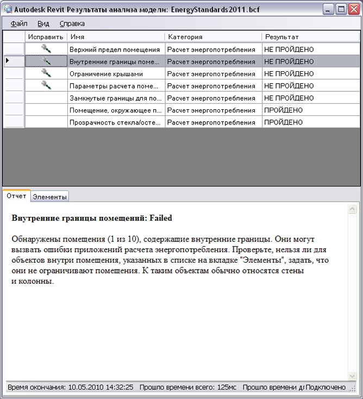Open the Вид menu
The image size is (363, 399).
(x=43, y=24)
